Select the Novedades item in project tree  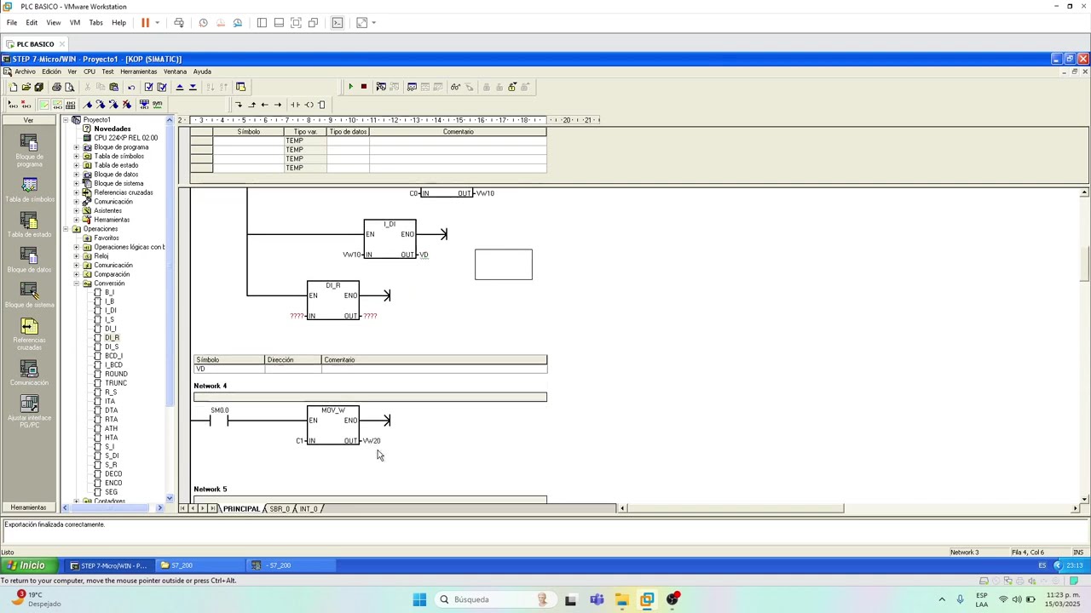pyautogui.click(x=112, y=129)
